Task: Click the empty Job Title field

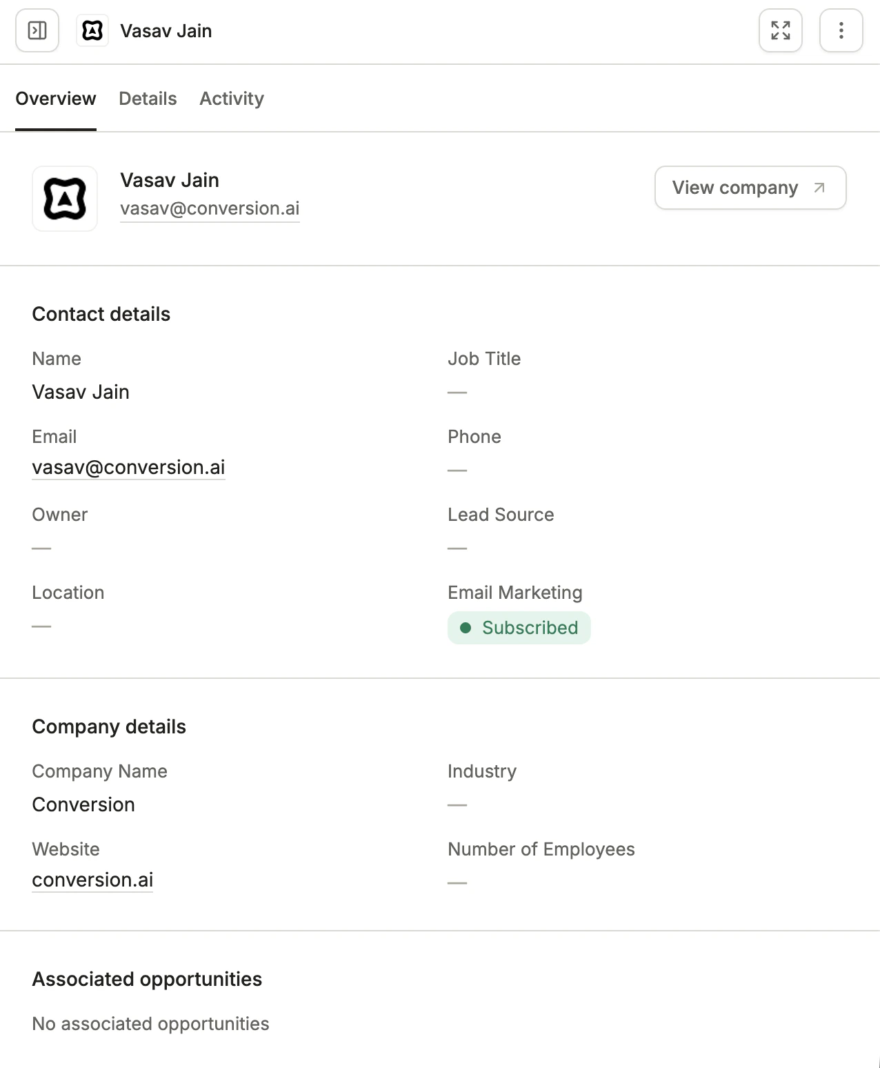Action: 457,392
